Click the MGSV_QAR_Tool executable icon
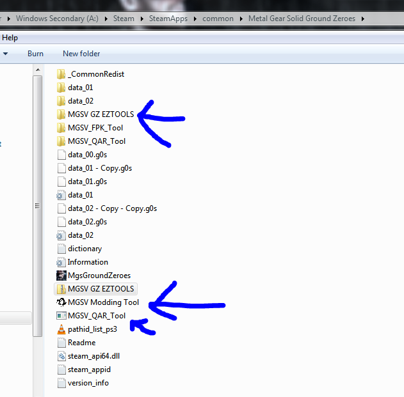Screen dimensions: 404x397 tap(61, 315)
